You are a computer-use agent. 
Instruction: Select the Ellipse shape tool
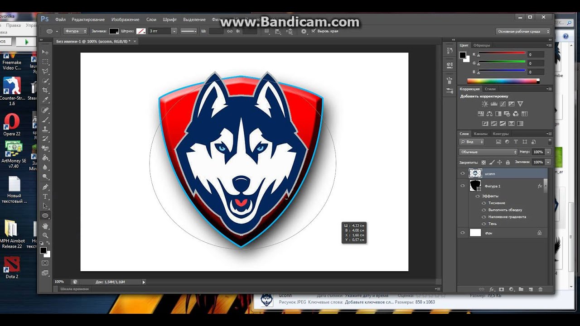tap(45, 216)
